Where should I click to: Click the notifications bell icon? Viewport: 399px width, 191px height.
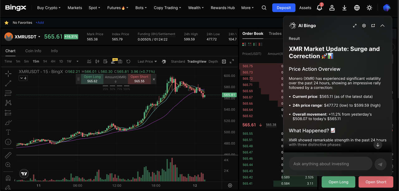pyautogui.click(x=319, y=8)
